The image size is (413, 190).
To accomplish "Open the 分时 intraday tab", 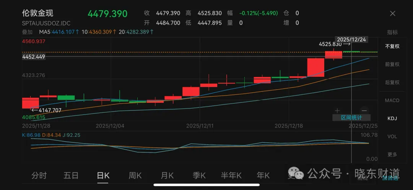I will coord(39,175).
